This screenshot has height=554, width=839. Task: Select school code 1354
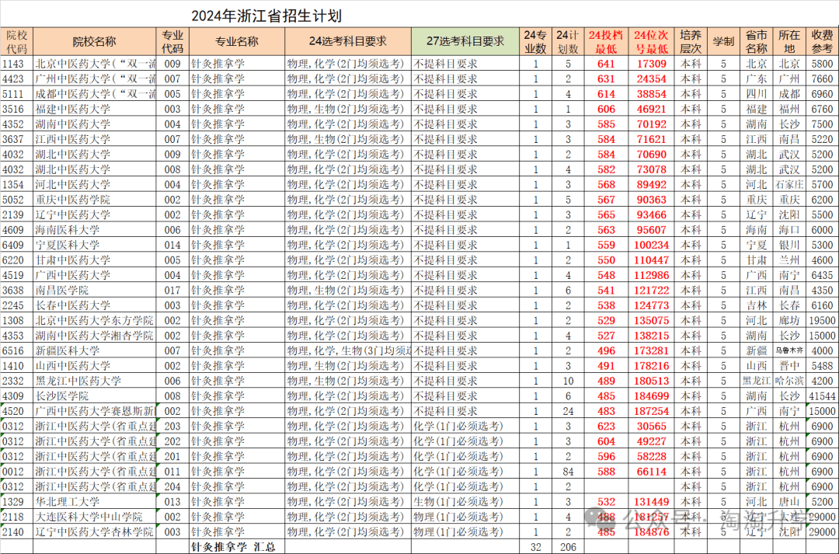(16, 184)
